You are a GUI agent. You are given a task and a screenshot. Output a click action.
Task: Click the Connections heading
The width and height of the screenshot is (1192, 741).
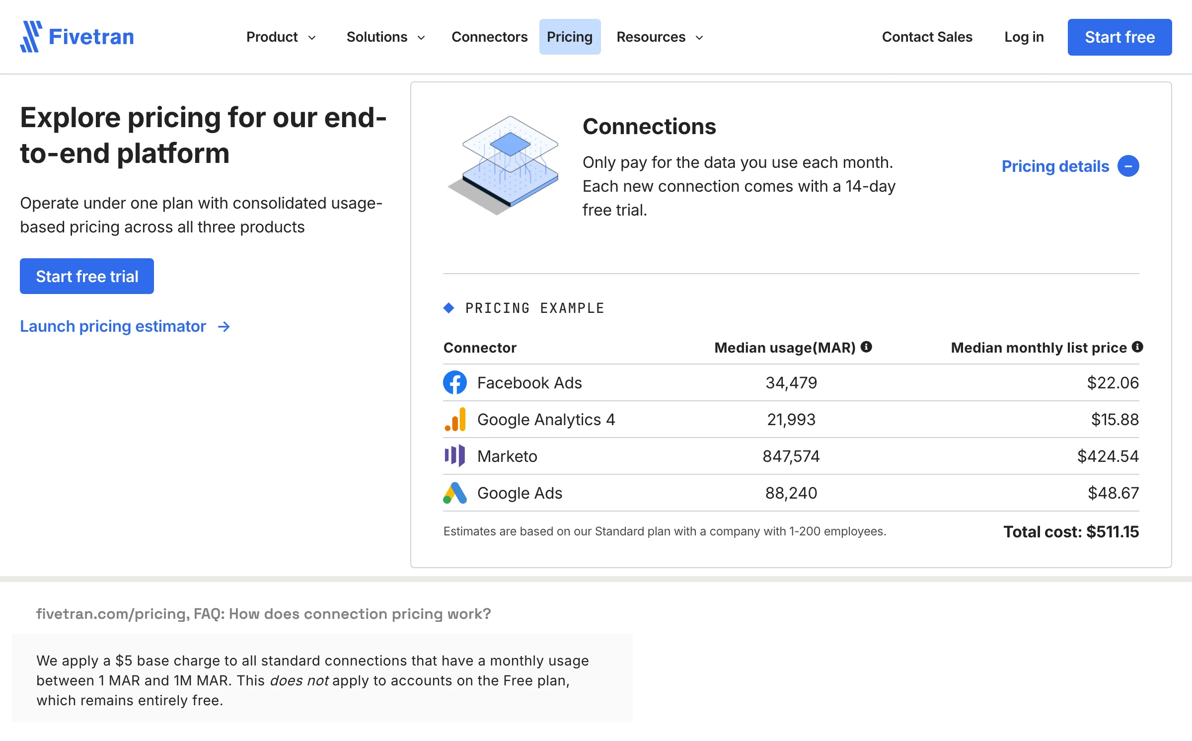649,127
